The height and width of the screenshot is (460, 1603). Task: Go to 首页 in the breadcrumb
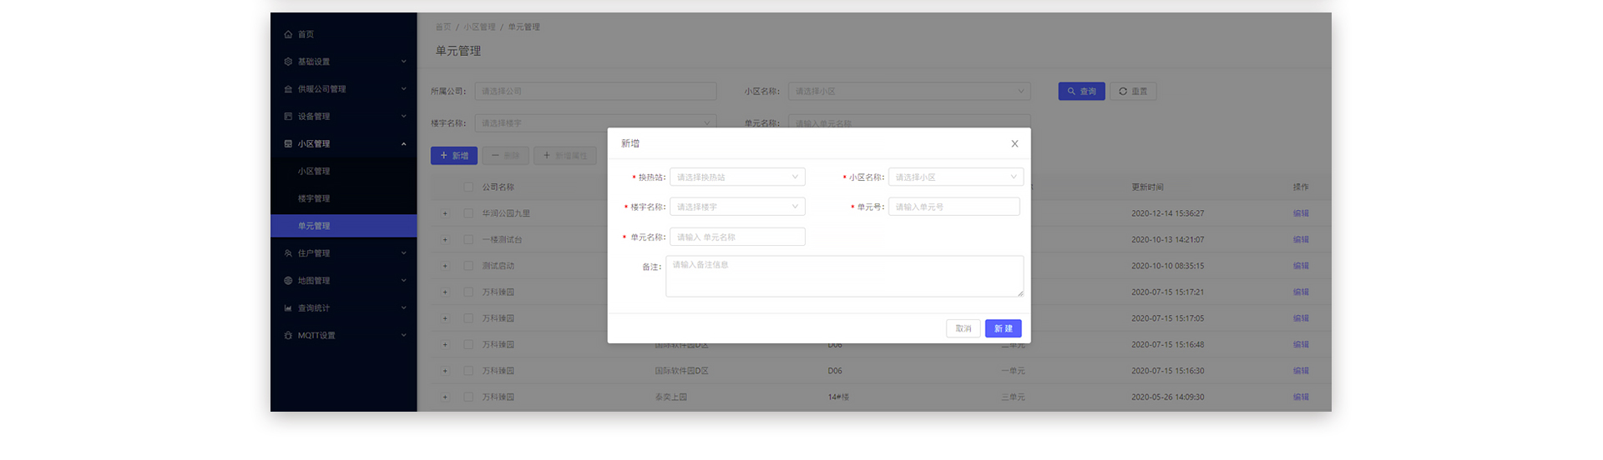tap(442, 27)
